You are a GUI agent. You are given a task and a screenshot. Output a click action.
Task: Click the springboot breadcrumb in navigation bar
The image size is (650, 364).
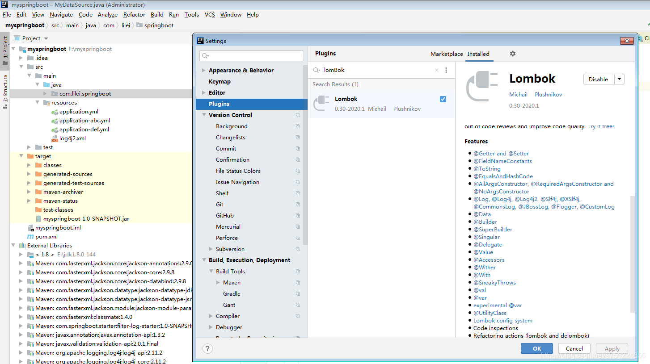tap(155, 25)
